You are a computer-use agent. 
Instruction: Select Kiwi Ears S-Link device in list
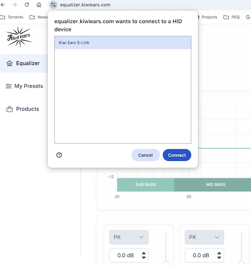tap(123, 43)
